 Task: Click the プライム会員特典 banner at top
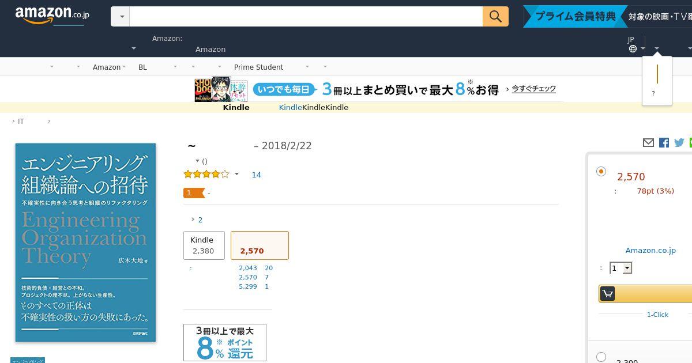pyautogui.click(x=575, y=16)
